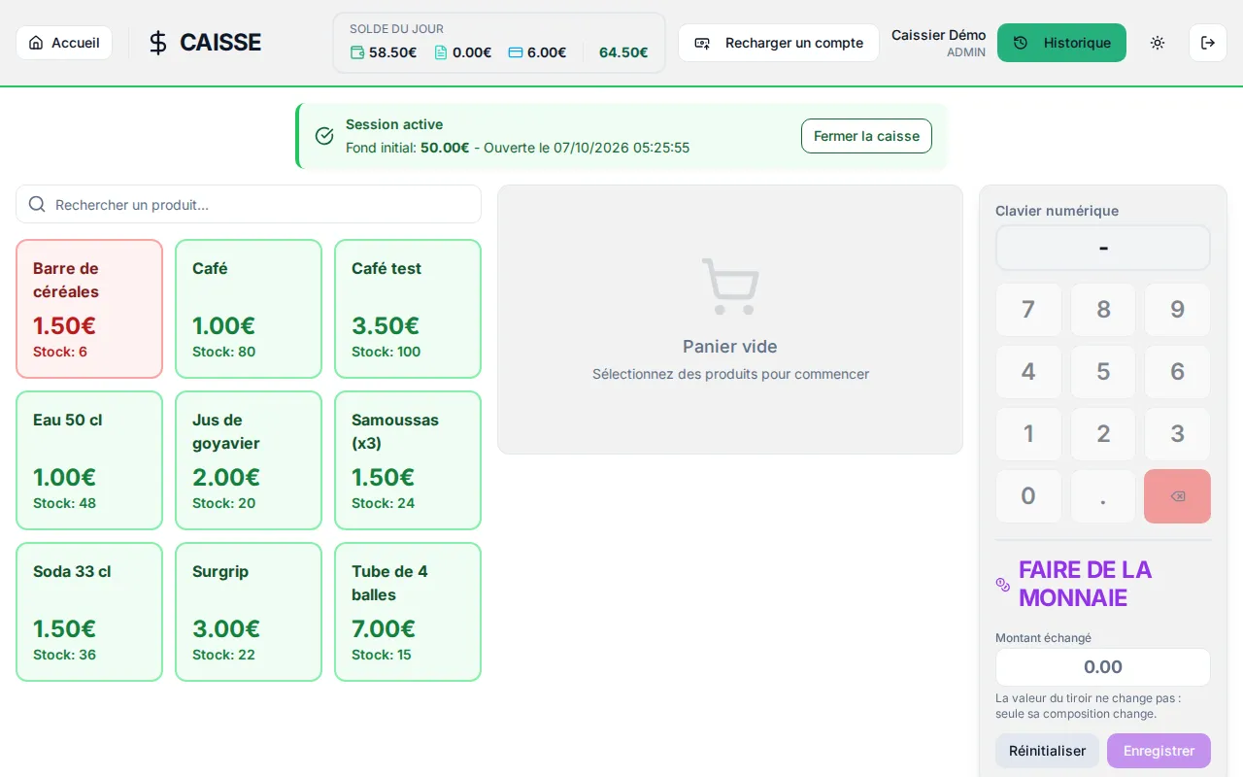Go back to Accueil
This screenshot has height=777, width=1243.
64,43
